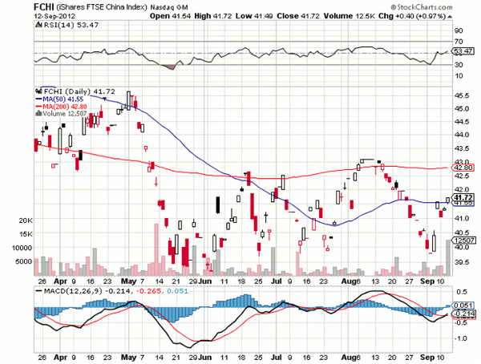Click the black line sample before MACD(12,26,9)
481x364 pixels.
click(38, 291)
